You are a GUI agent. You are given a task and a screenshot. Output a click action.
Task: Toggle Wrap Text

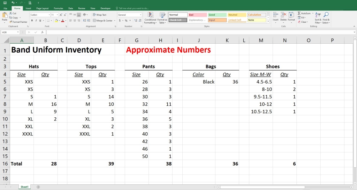tap(100, 15)
